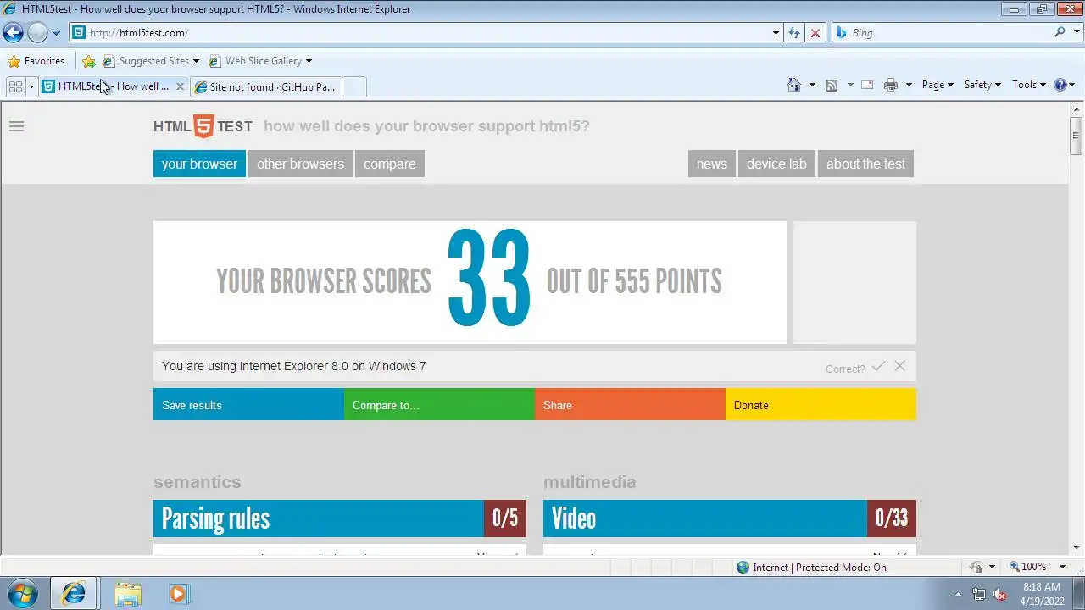This screenshot has width=1085, height=610.
Task: Click the green 'Compare to...' button
Action: tap(439, 405)
